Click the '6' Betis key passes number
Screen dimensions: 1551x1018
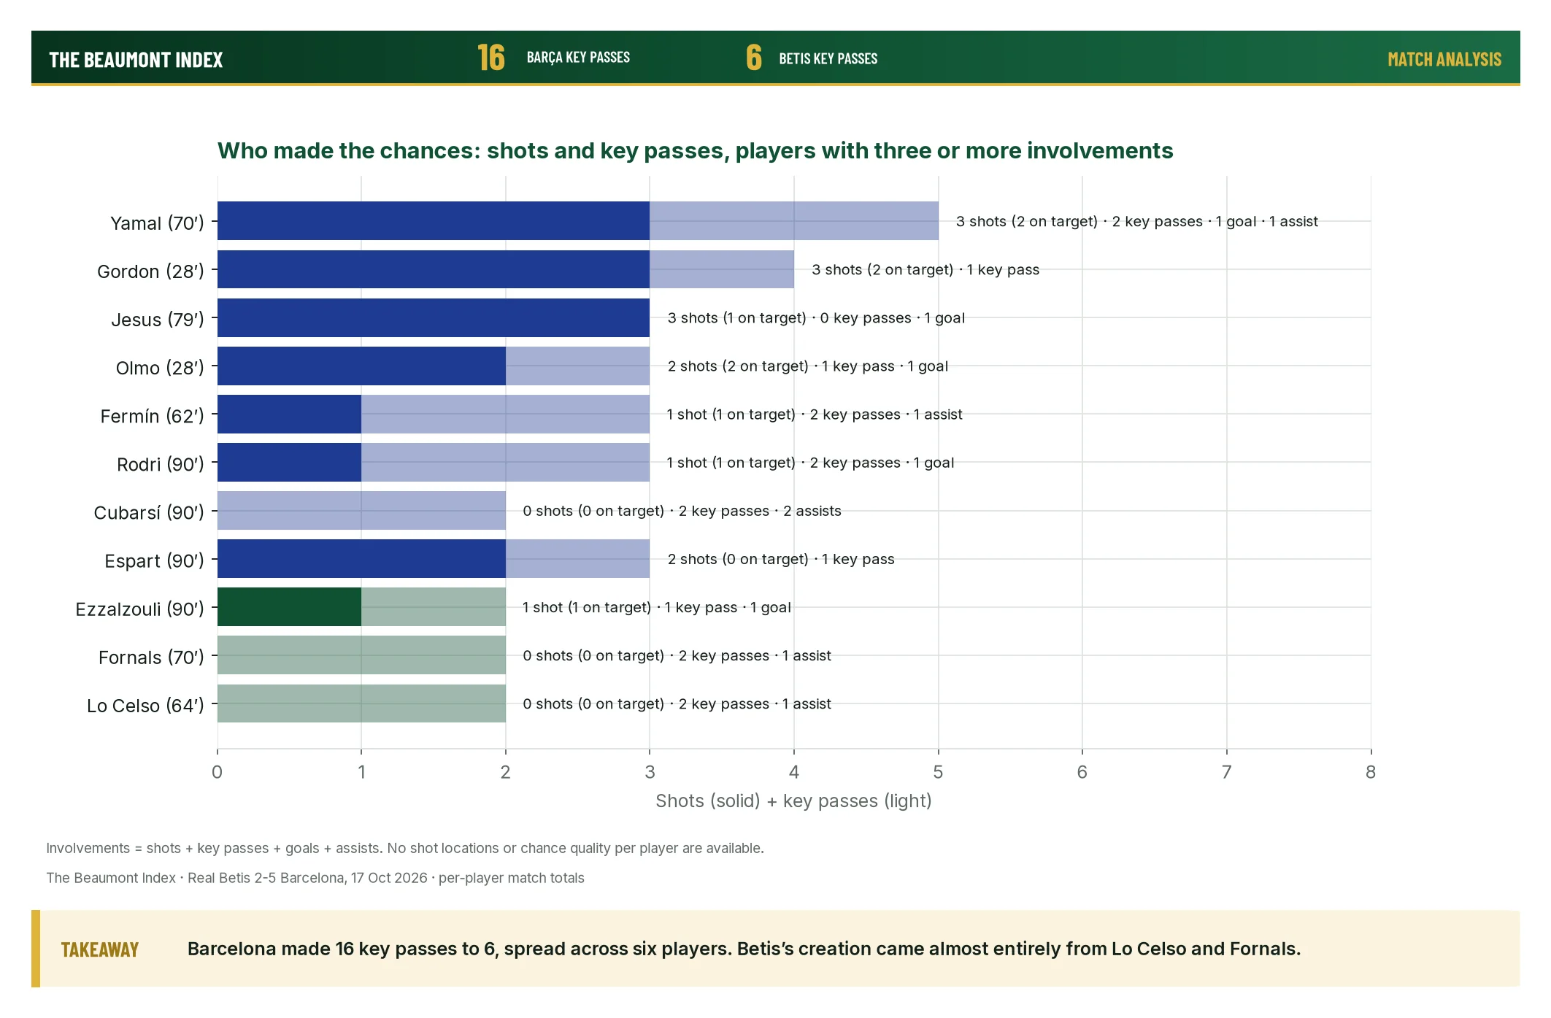point(754,58)
